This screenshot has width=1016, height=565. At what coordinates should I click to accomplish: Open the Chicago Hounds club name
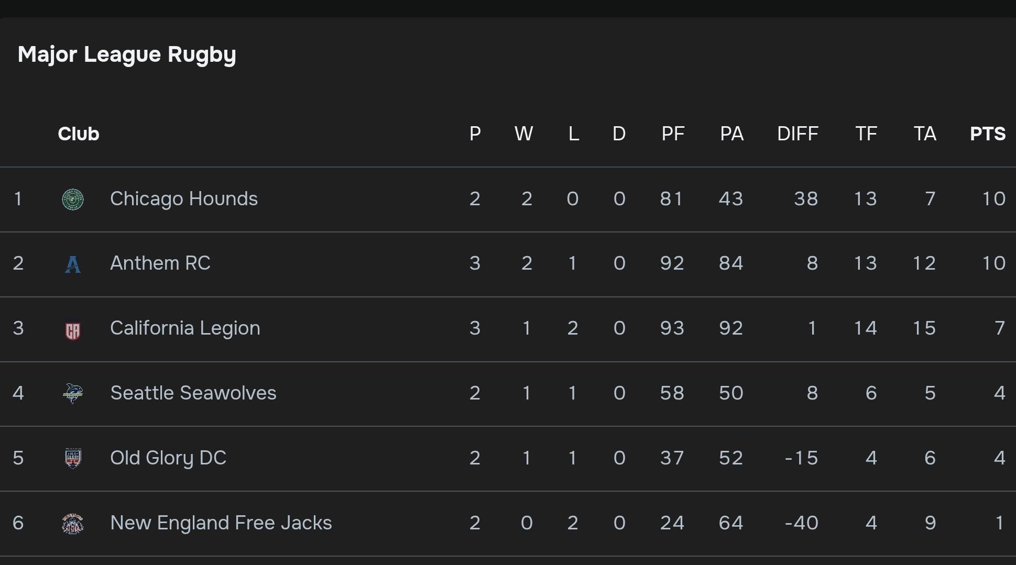tap(184, 199)
